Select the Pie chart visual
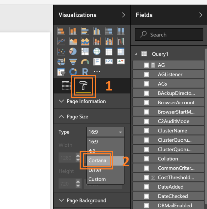 click(x=73, y=52)
